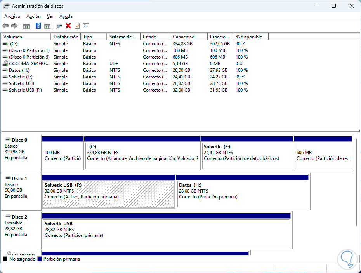Select the Solvetic USB (F:) 32,00 GB partition block
The height and width of the screenshot is (273, 361).
(x=109, y=192)
